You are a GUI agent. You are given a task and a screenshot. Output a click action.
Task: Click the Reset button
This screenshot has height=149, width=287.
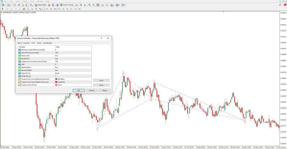105,90
